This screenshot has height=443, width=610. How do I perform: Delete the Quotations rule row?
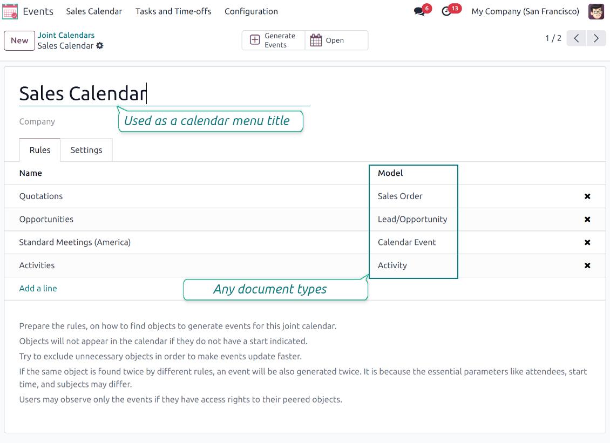point(587,196)
